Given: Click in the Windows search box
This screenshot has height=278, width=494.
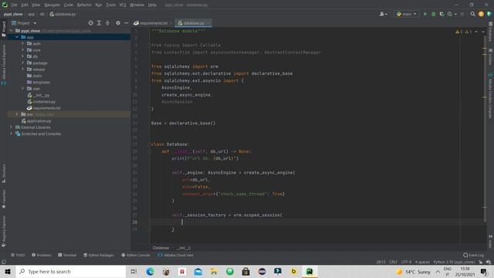Looking at the screenshot, I should (x=71, y=271).
